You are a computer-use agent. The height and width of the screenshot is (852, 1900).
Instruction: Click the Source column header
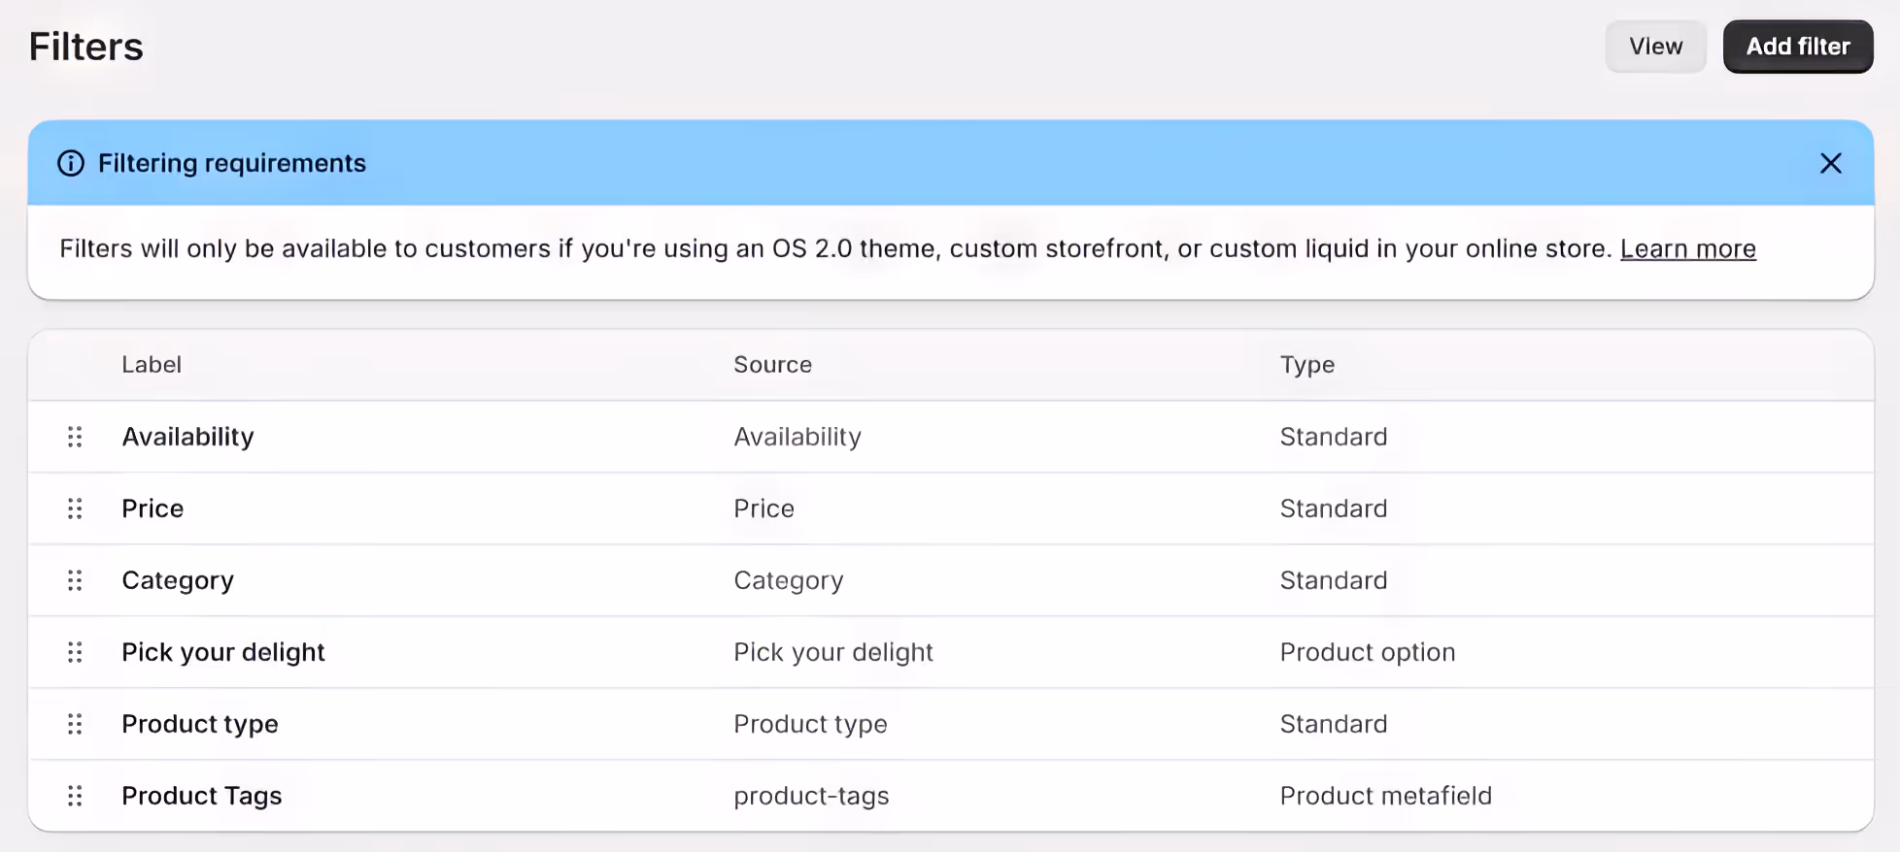coord(772,365)
